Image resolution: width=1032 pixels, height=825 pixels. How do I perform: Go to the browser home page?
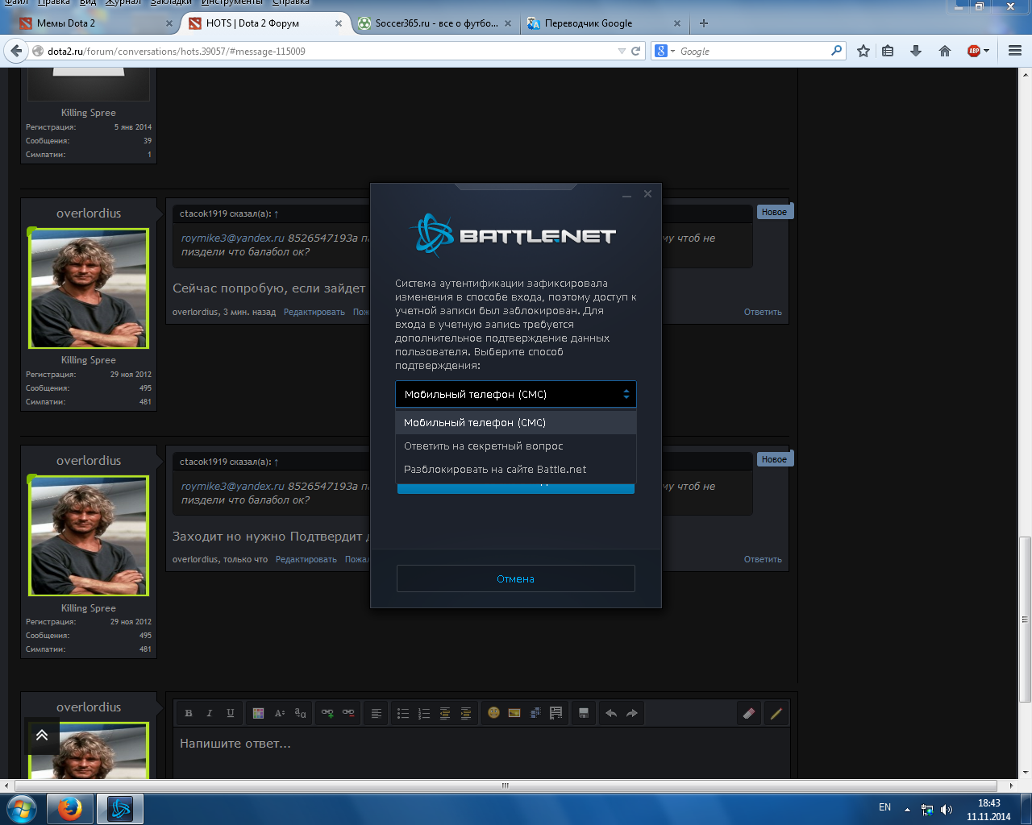click(945, 51)
